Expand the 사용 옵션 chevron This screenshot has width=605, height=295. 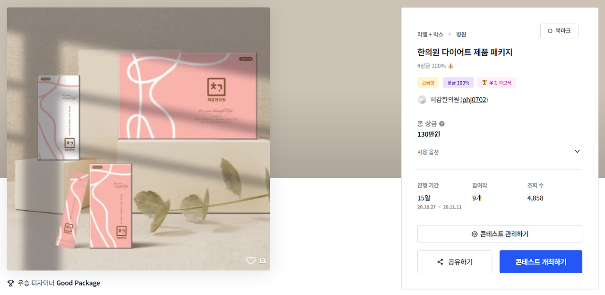(x=577, y=151)
